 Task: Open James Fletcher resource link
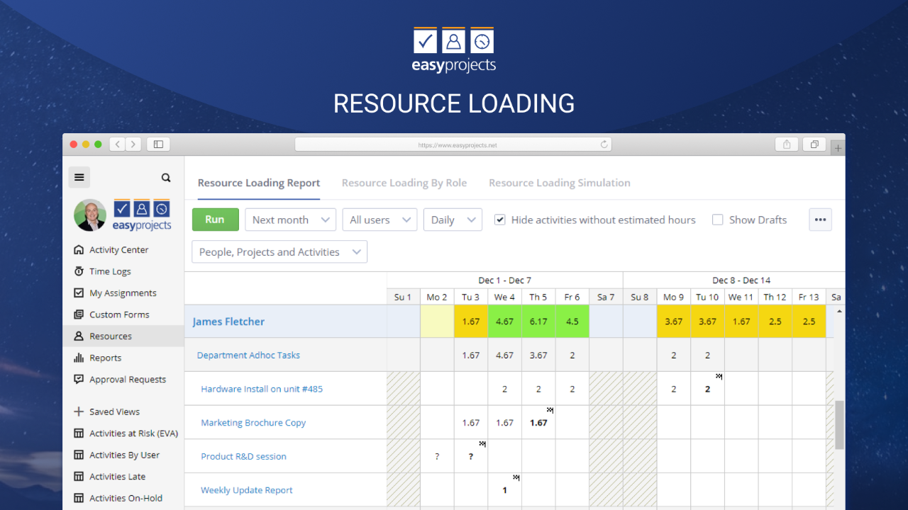[x=228, y=322]
